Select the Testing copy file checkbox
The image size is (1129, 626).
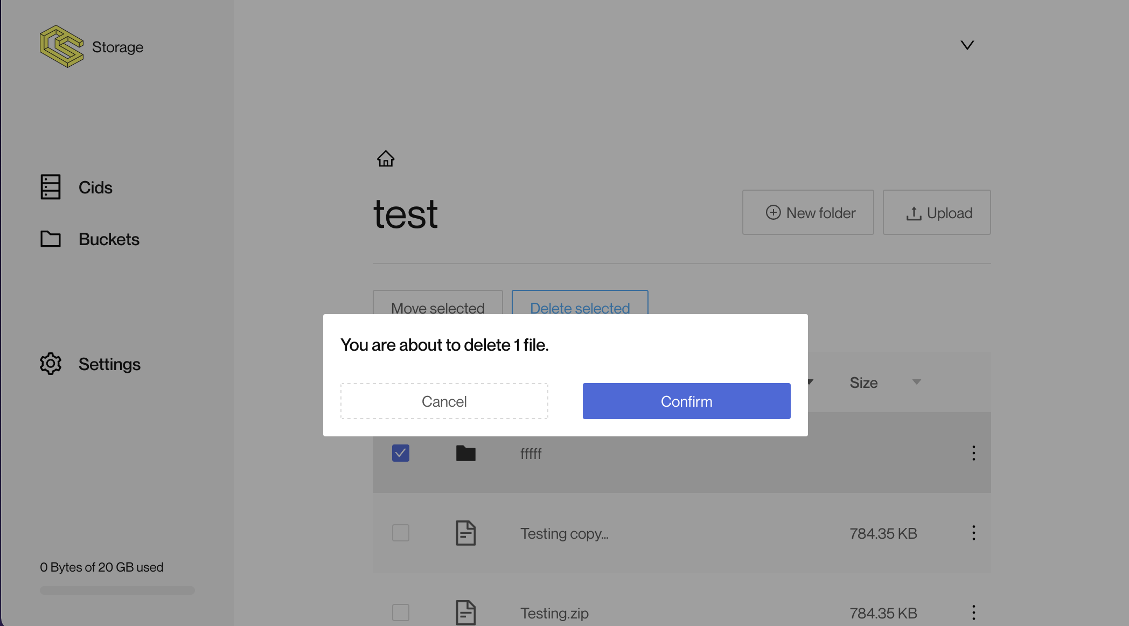pos(400,533)
